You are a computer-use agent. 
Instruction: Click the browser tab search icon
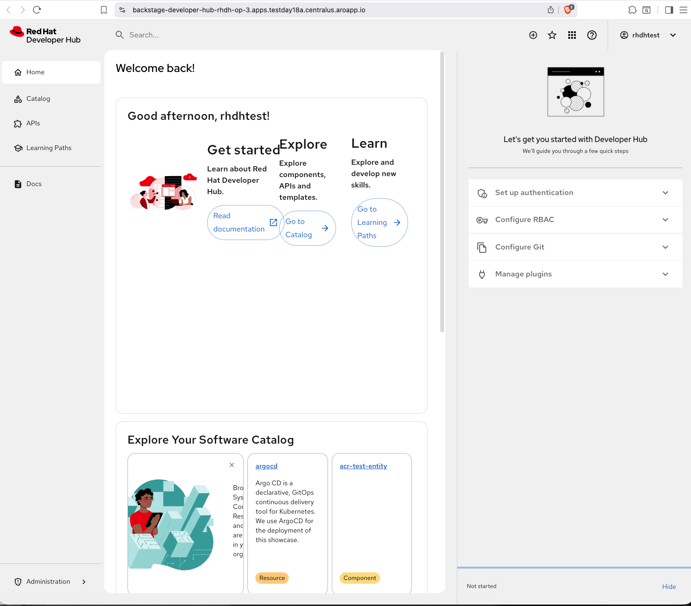pos(646,10)
